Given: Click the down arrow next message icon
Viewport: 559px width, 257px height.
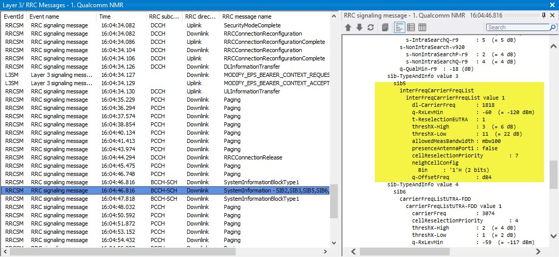Looking at the screenshot, I should [359, 27].
